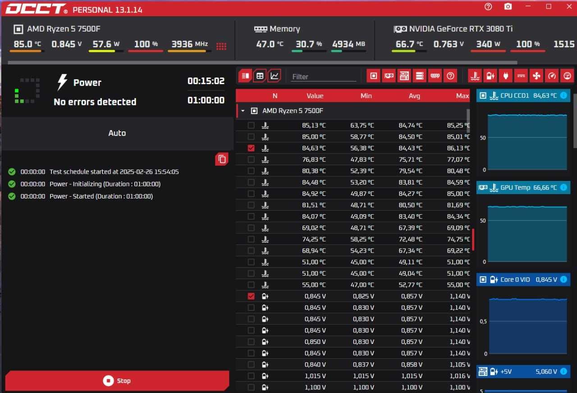Open info for the Core 0 VID graph
Viewport: 577px width, 393px height.
coord(563,280)
